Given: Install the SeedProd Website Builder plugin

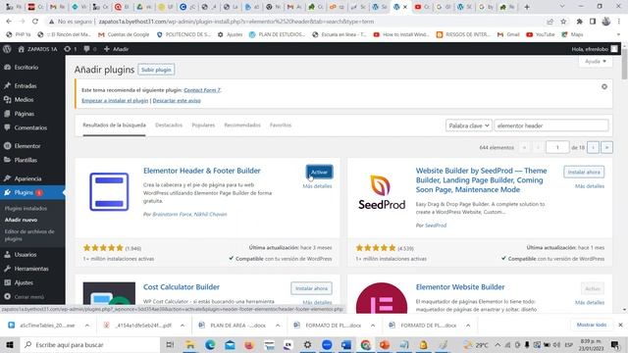Looking at the screenshot, I should point(584,173).
